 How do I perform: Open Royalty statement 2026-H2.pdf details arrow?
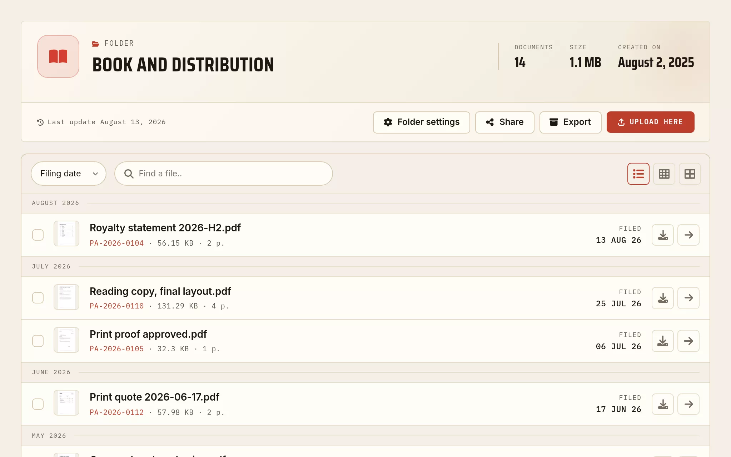[688, 235]
